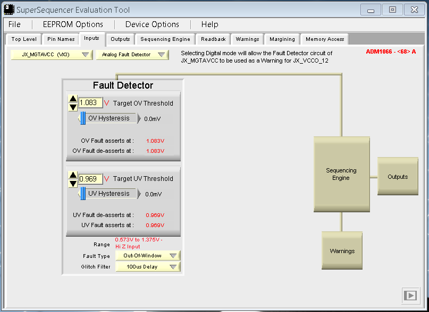Click the Warnings block in the diagram
This screenshot has height=312, width=429.
pyautogui.click(x=342, y=250)
